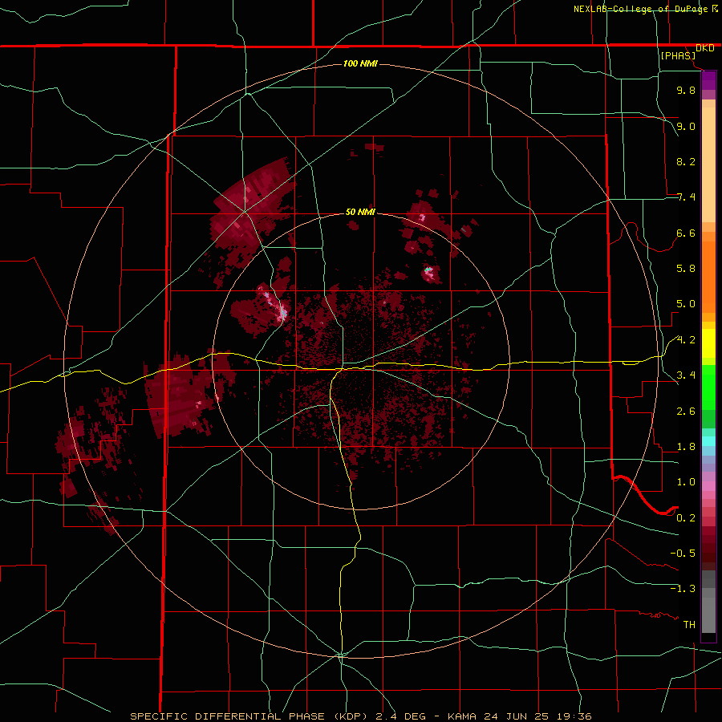Pick the purple top segment of the color bar
The image size is (722, 722).
[x=708, y=80]
